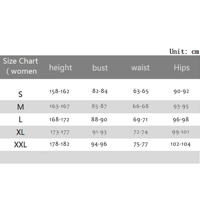Click waist value 69-71

pos(140,120)
